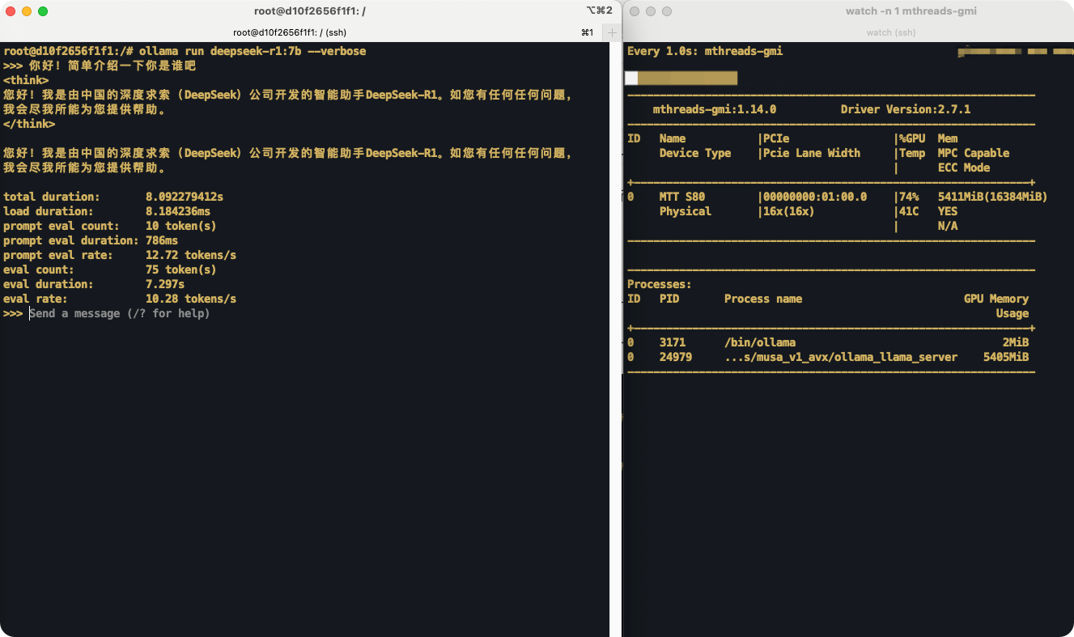
Task: Click the eval duration 7.297s value
Action: click(165, 284)
